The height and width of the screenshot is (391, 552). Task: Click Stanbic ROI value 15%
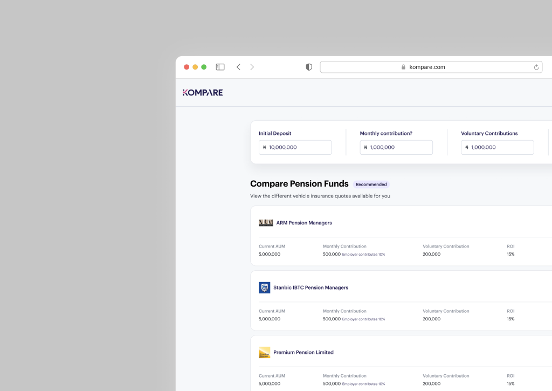510,319
